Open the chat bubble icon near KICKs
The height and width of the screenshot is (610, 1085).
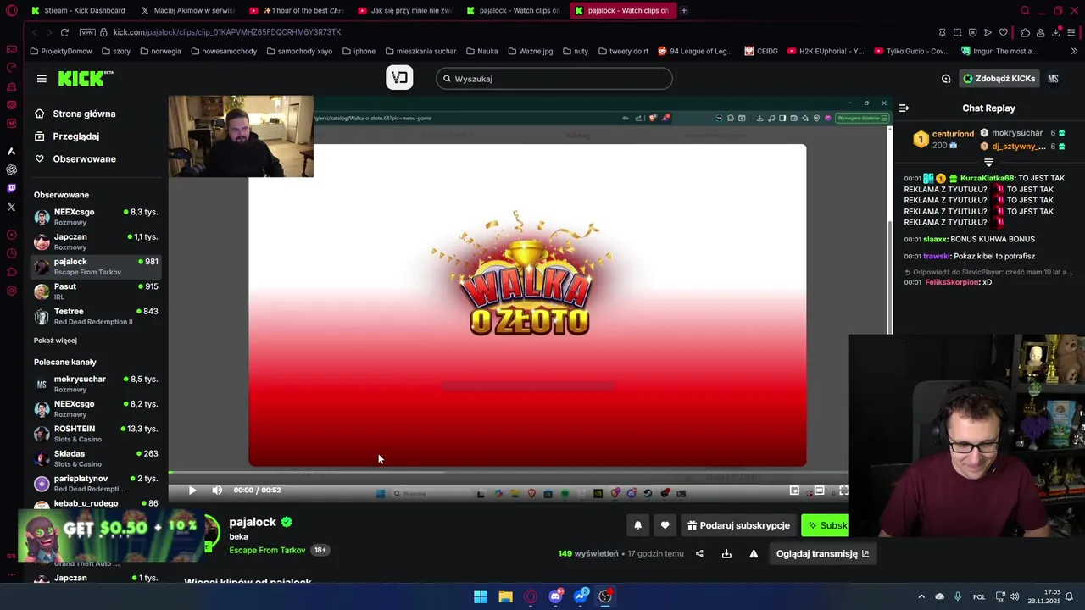pyautogui.click(x=946, y=79)
